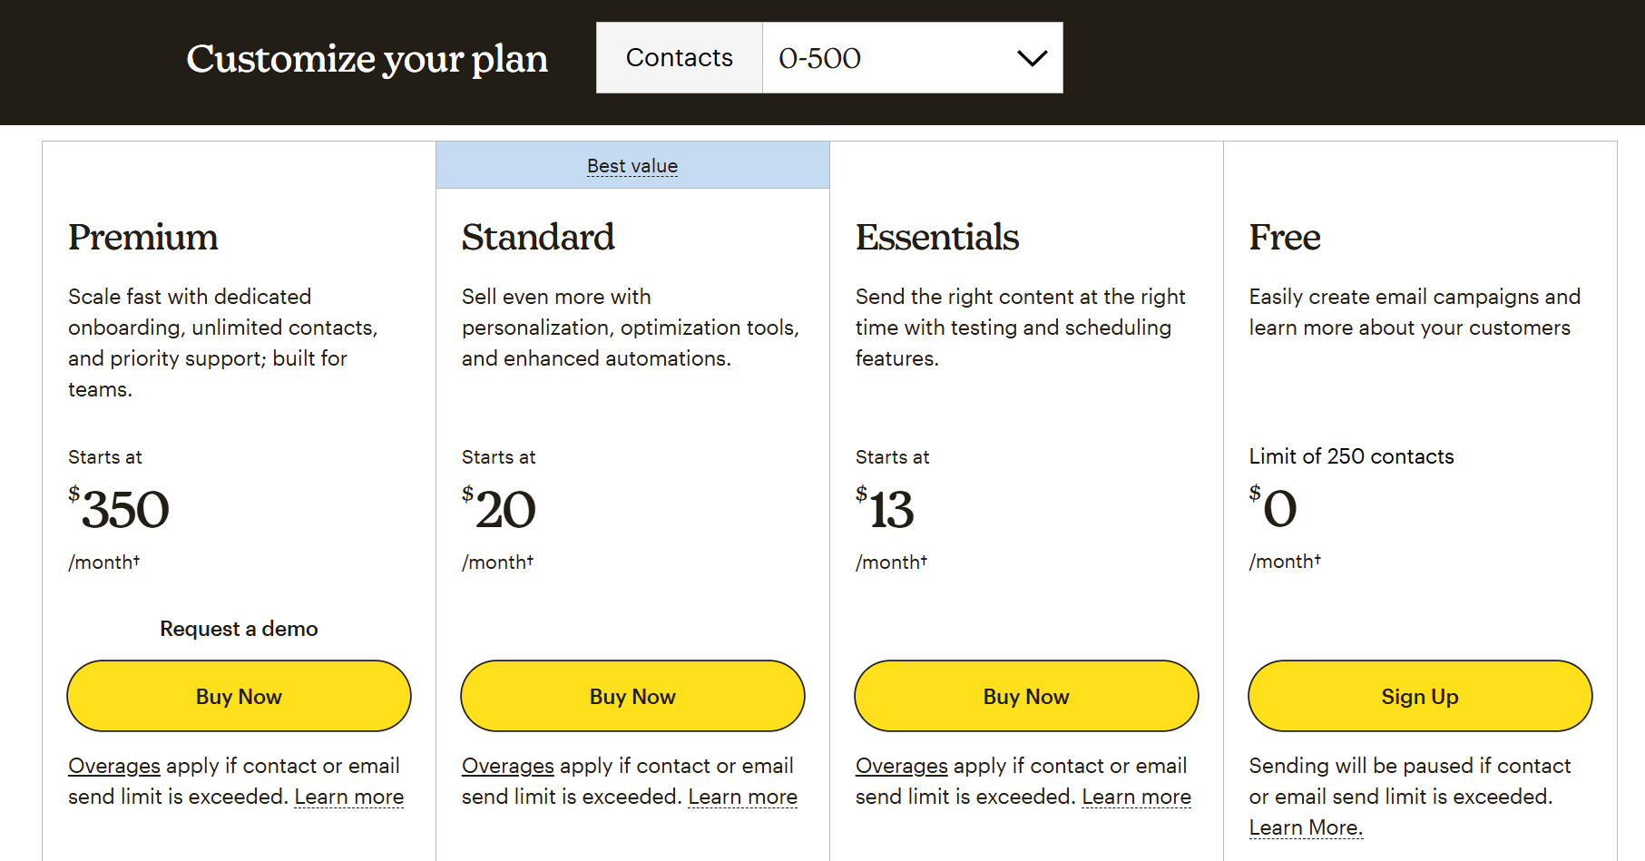Expand the 0-500 selector chevron

coord(1031,57)
